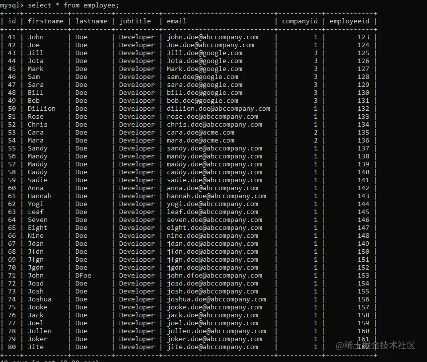Click firstname 'Josd' cell
This screenshot has height=362, width=427.
[x=35, y=283]
